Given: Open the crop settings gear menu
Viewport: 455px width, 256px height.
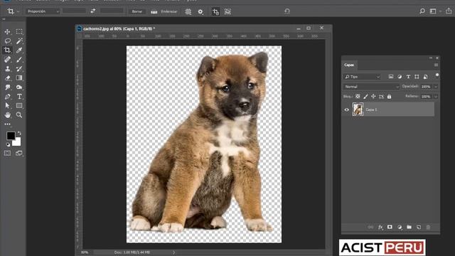Looking at the screenshot, I should tap(200, 11).
